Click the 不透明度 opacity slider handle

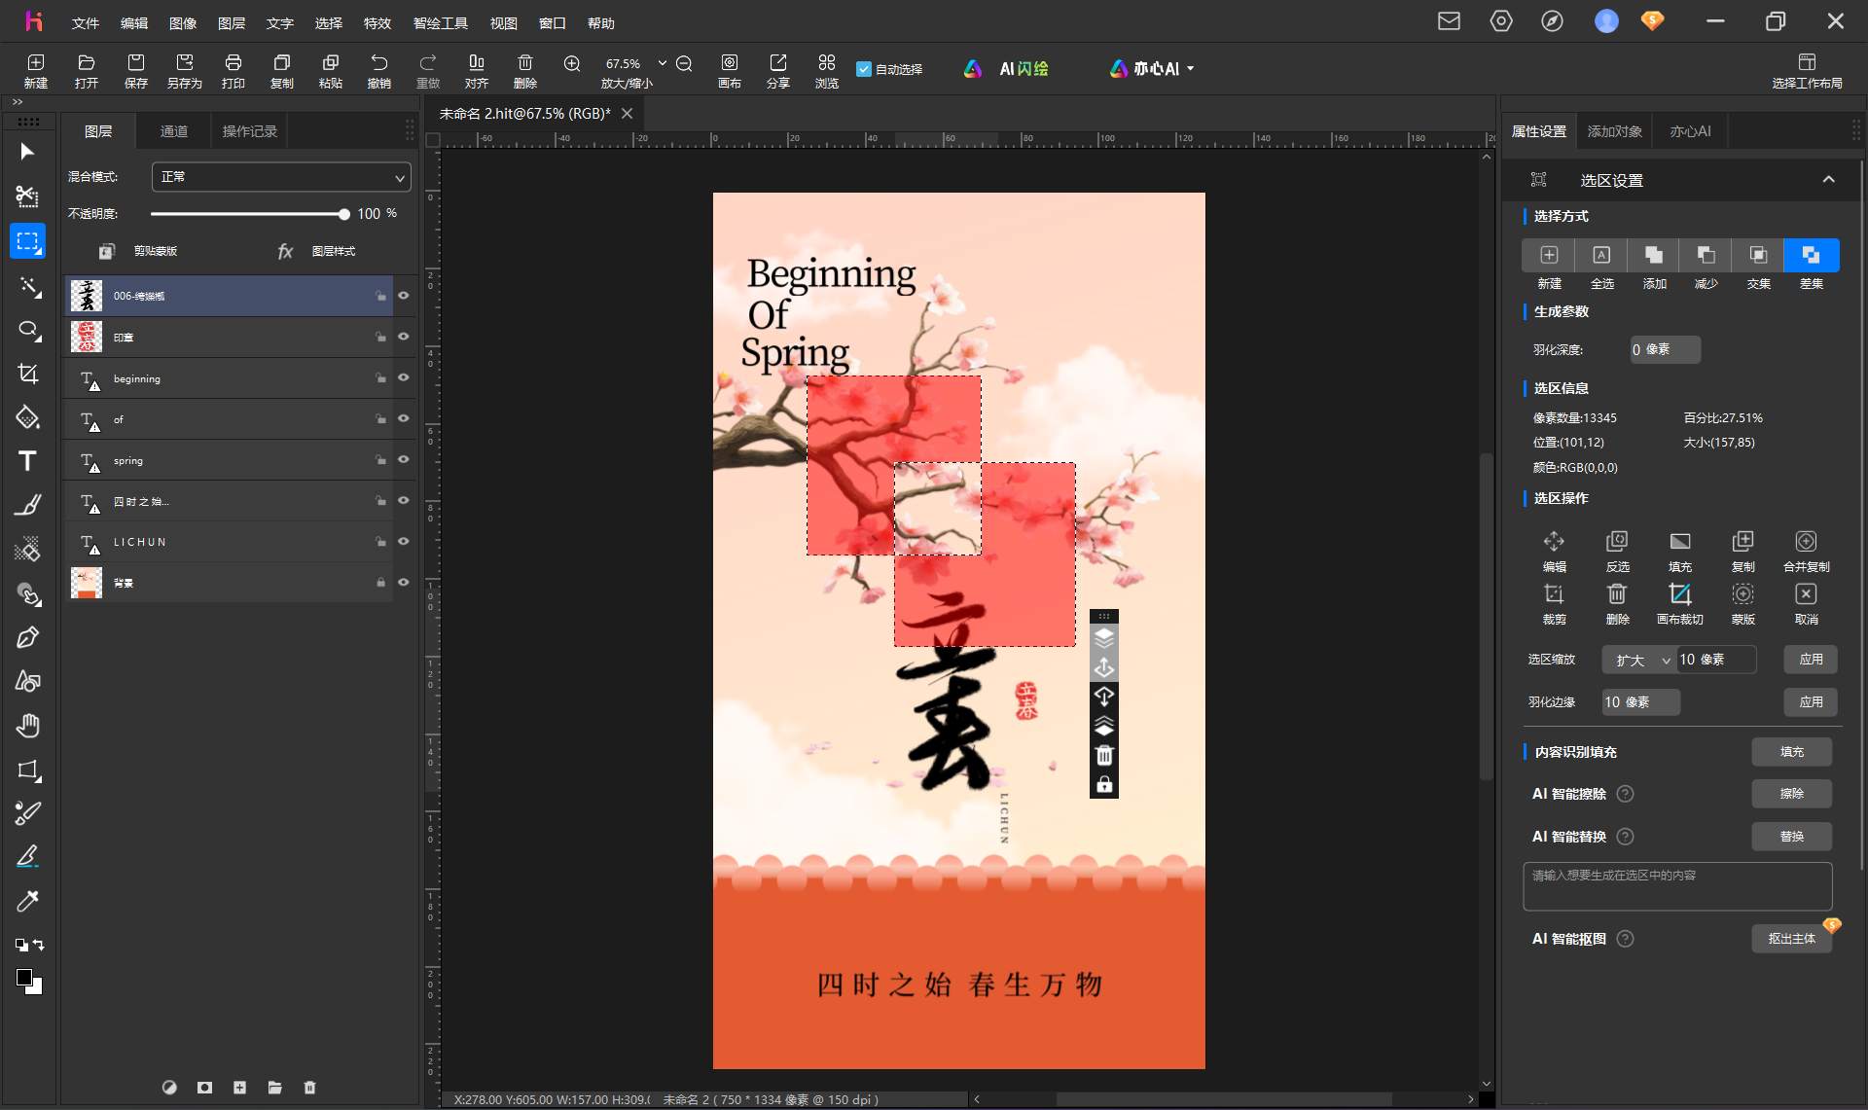click(x=343, y=214)
